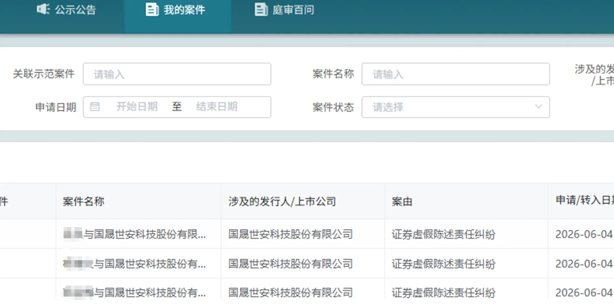Image resolution: width=614 pixels, height=304 pixels.
Task: Click 国晟世安科技股份有限公司 in third row
Action: click(x=290, y=293)
